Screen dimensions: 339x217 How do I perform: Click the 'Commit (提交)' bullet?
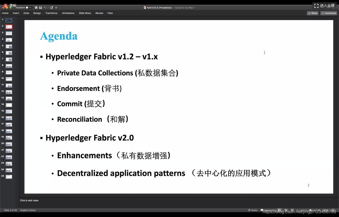point(81,104)
